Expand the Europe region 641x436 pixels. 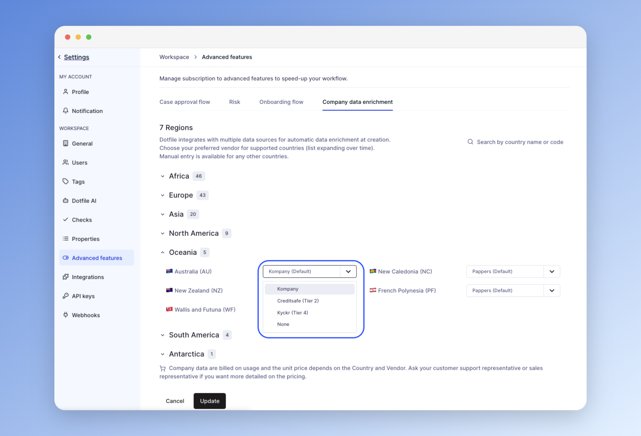pyautogui.click(x=163, y=195)
